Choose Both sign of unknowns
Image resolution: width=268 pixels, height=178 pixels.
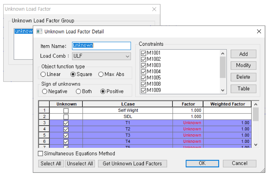(78, 92)
